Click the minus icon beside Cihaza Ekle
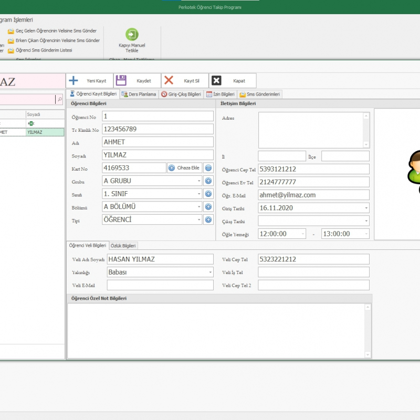Screen dimensions: 420x420 (208, 168)
